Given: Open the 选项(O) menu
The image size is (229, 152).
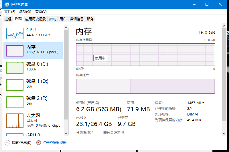Looking at the screenshot, I should [25, 12].
